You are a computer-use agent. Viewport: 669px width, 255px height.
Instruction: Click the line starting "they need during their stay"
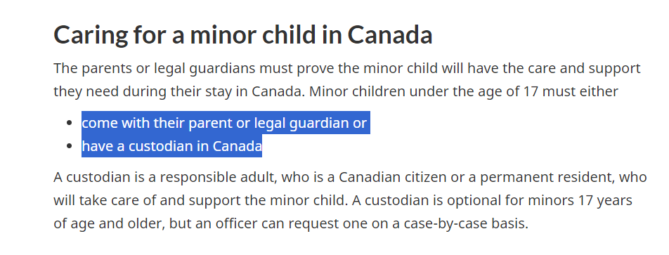tap(336, 92)
